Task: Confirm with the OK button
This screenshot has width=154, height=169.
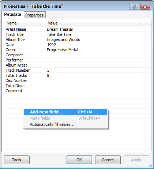Action: (x=79, y=160)
